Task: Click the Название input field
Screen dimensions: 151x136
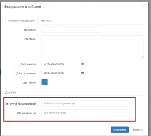Action: 71,29
